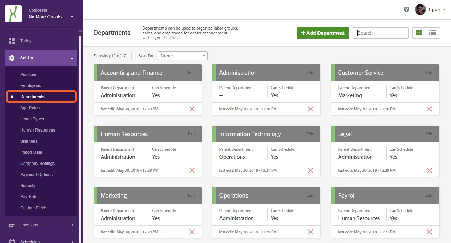Screen dimensions: 451x243
Task: Click the Set Up gear icon
Action: 12,58
